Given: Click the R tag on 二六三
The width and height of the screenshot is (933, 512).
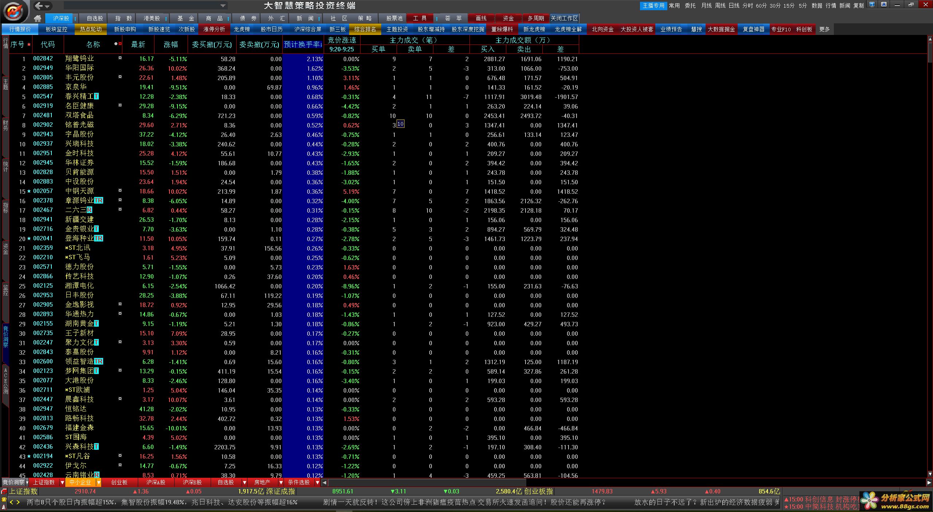Looking at the screenshot, I should (x=89, y=210).
